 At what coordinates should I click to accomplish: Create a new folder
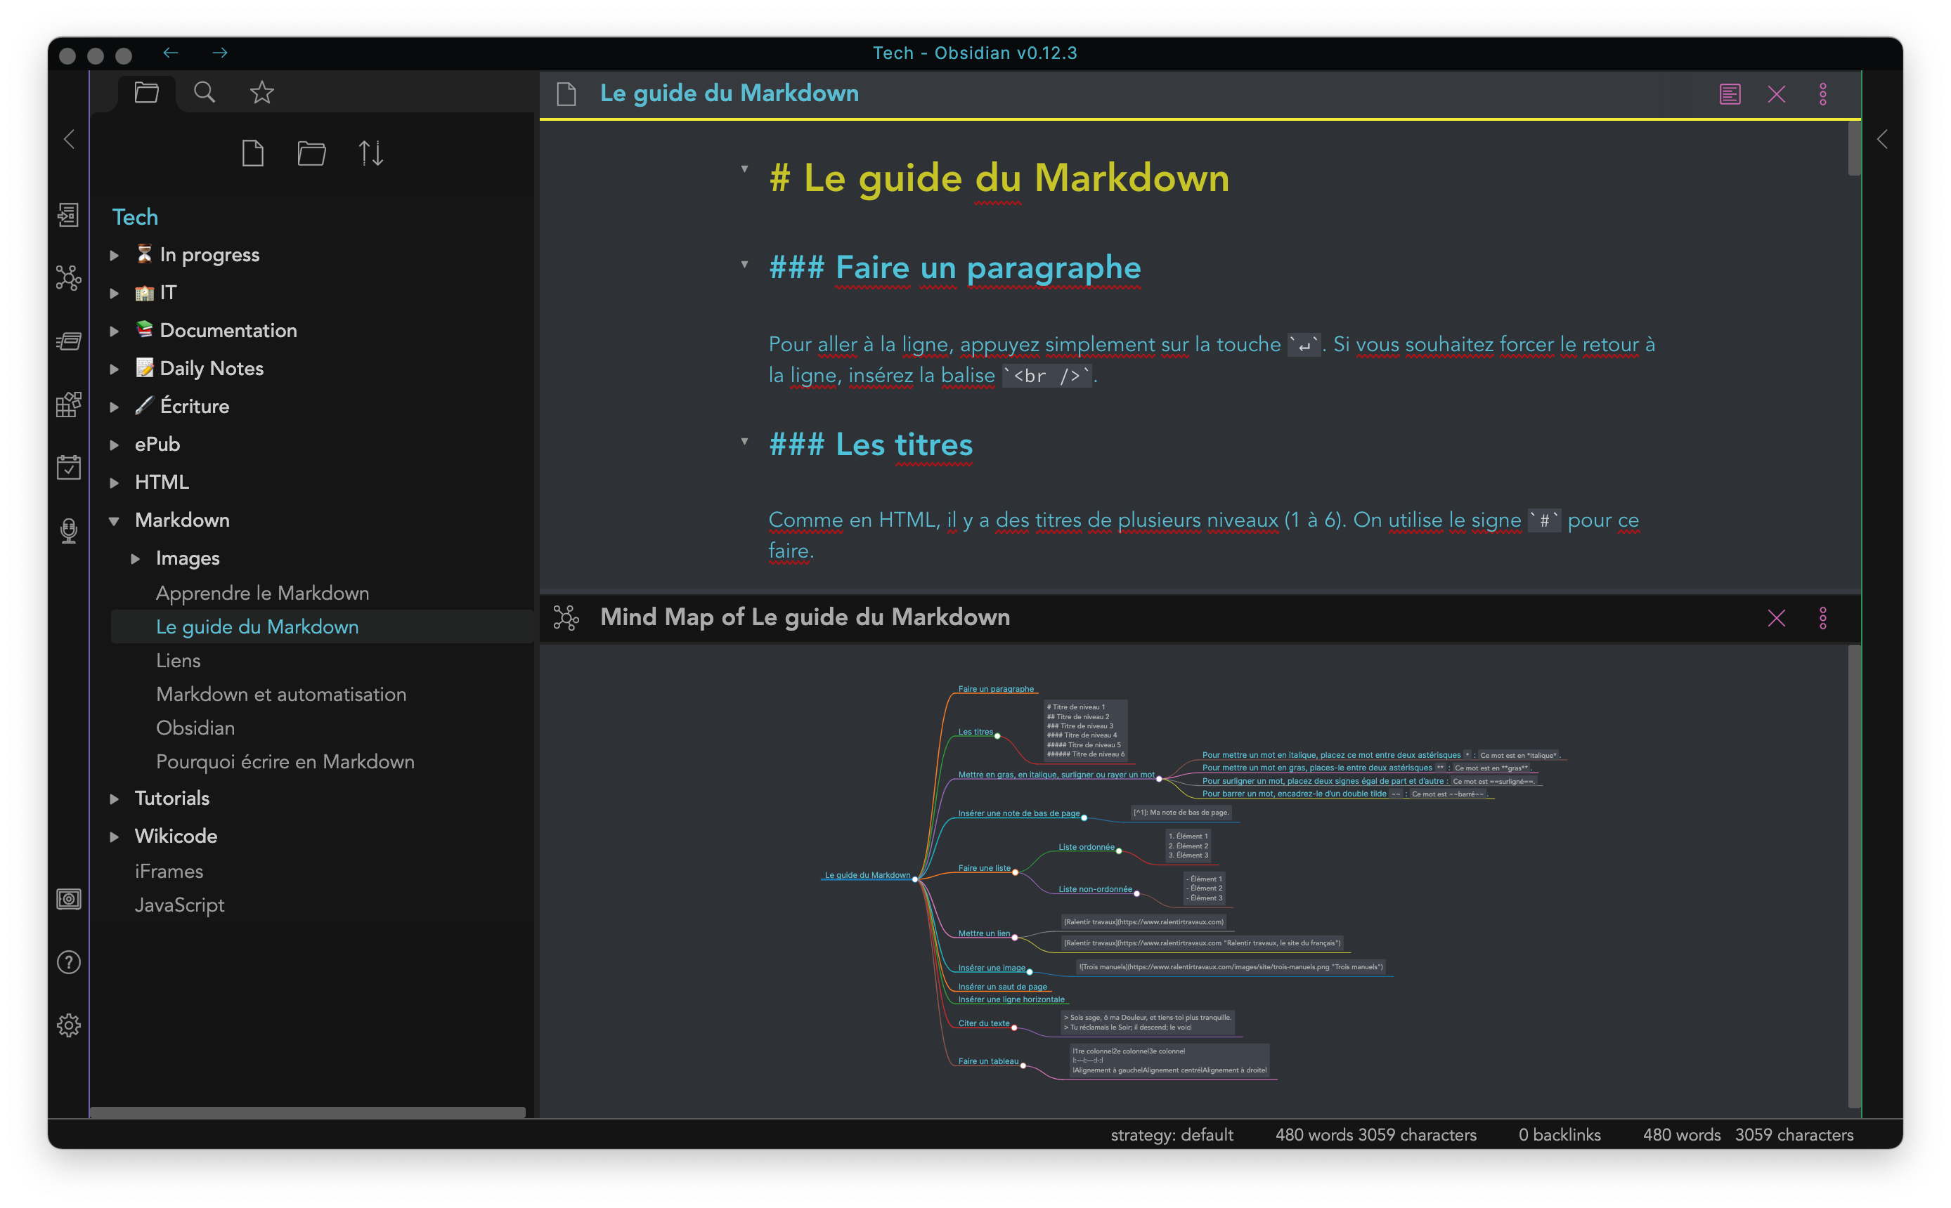312,152
